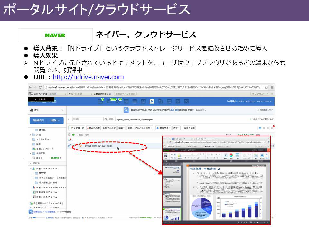
Task: Open the 送信 send dropdown
Action: (176, 128)
